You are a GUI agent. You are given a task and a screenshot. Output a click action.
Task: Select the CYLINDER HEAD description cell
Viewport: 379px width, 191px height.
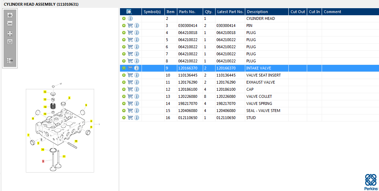click(x=267, y=18)
